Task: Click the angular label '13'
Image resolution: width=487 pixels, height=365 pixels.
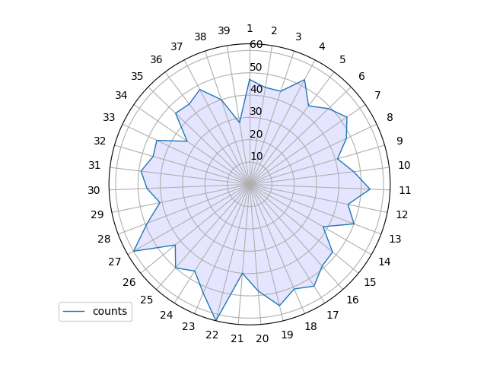Action: 395,239
